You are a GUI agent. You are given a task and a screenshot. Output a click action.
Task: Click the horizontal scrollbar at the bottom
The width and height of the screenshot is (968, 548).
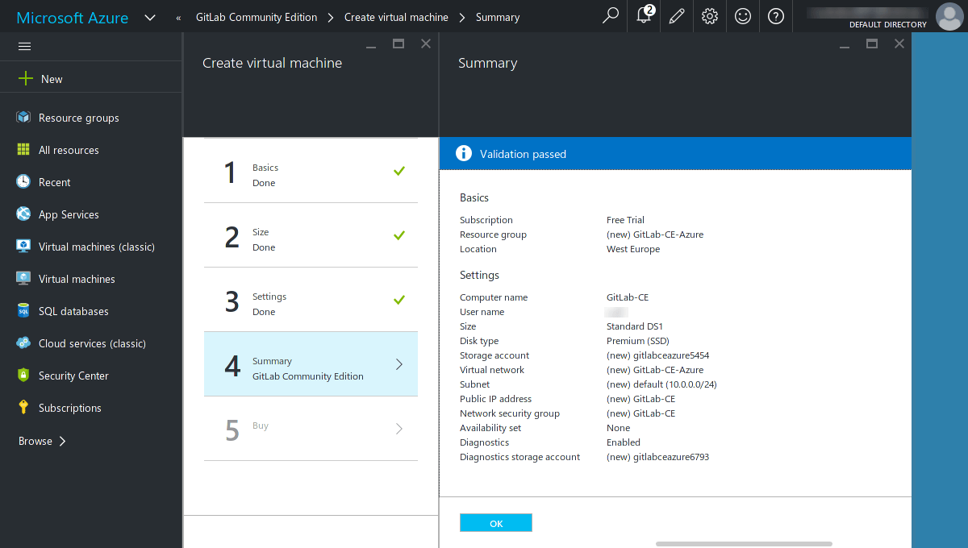tap(743, 544)
